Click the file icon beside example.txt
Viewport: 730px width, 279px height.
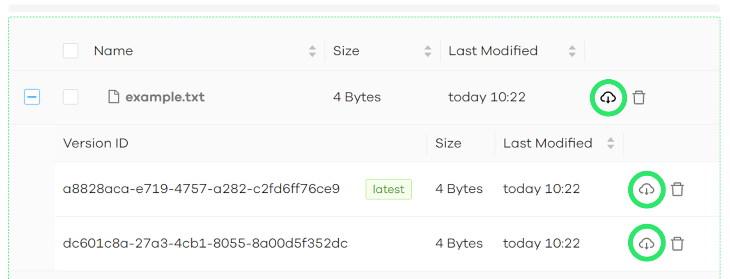click(113, 97)
